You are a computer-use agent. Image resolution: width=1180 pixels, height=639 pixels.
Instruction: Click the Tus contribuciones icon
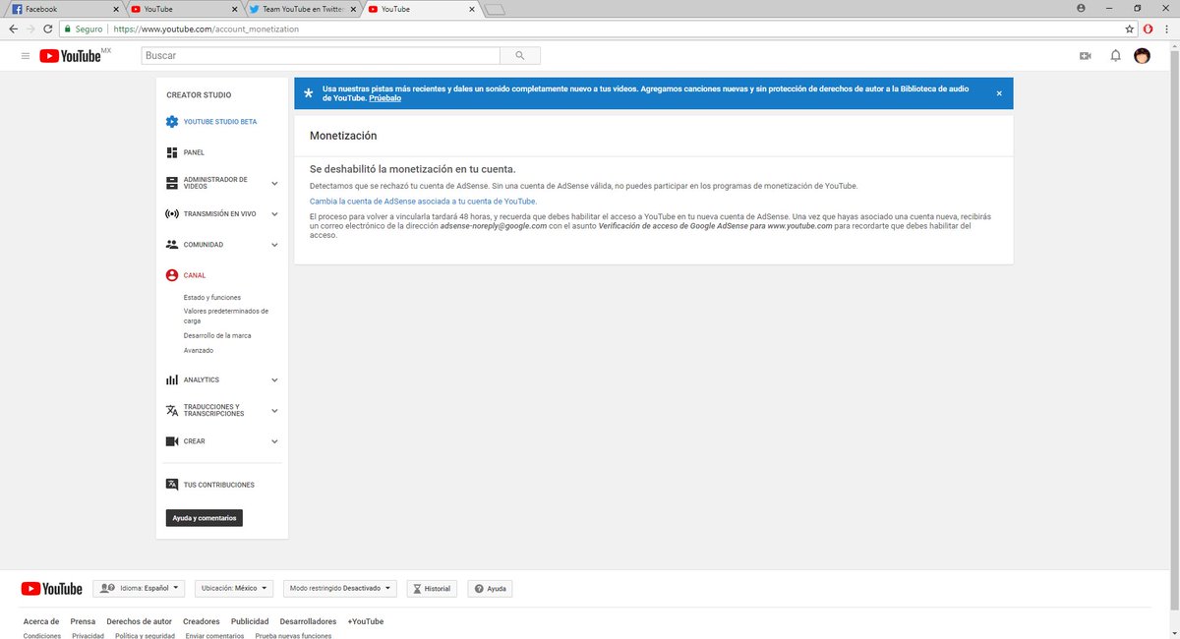pos(172,485)
